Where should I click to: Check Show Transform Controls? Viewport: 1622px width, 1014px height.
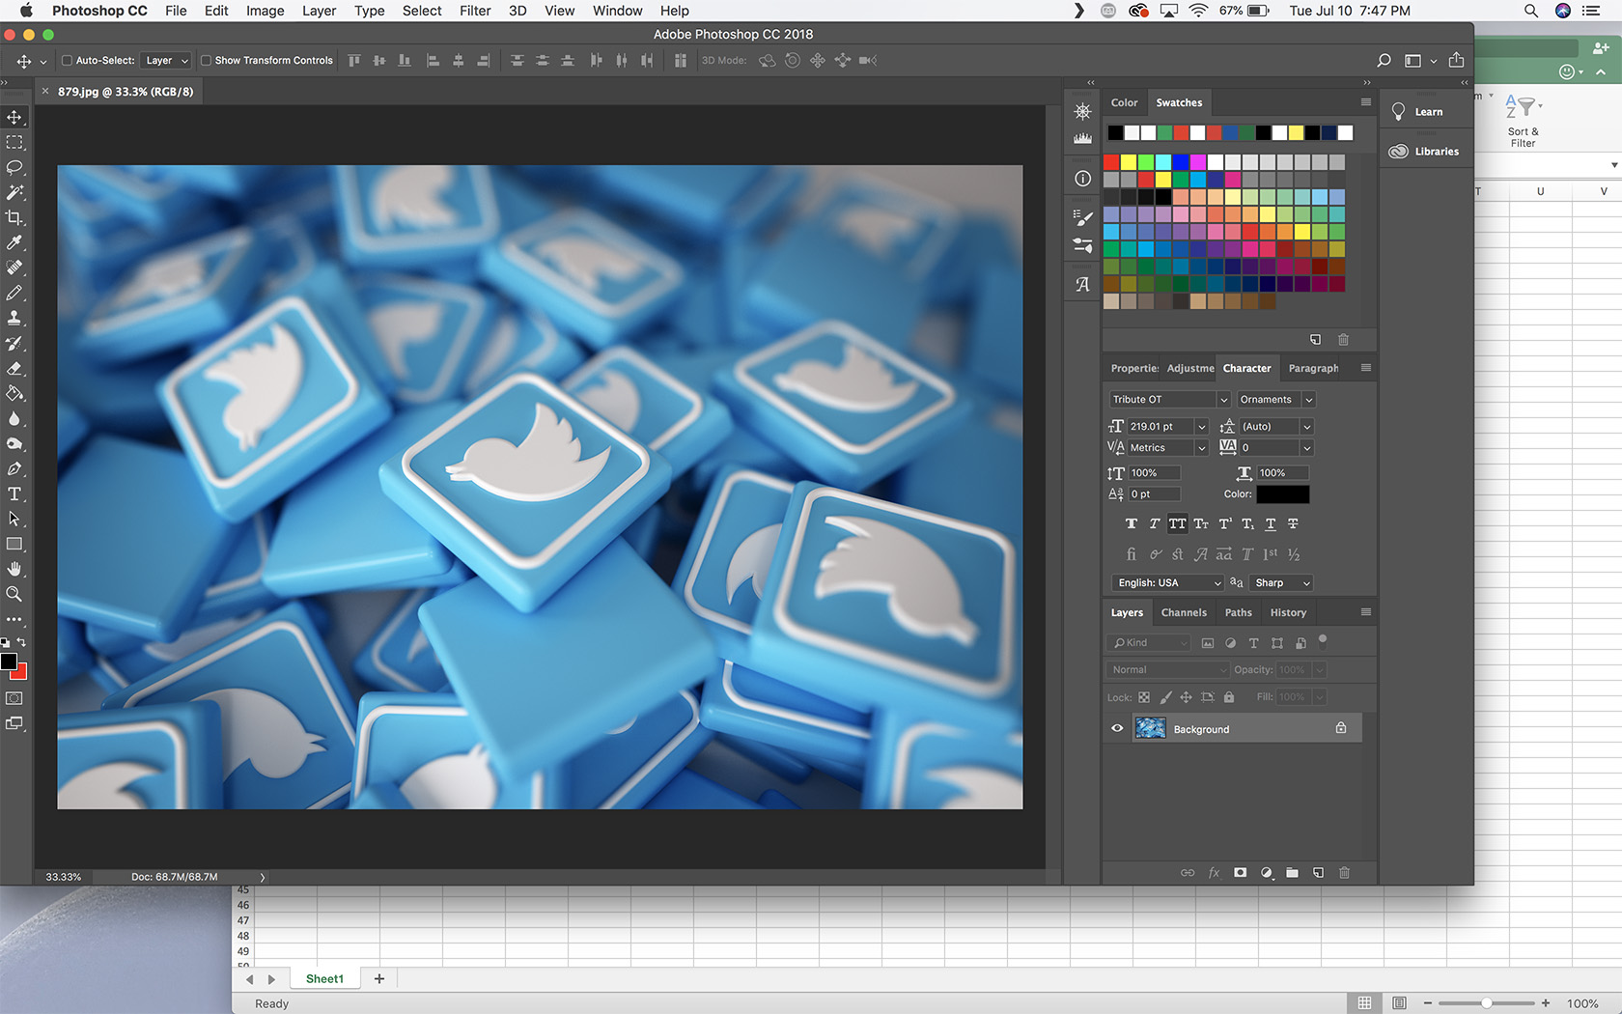click(x=206, y=61)
